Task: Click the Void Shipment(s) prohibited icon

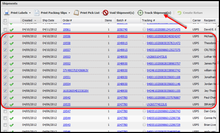Action: [105, 13]
